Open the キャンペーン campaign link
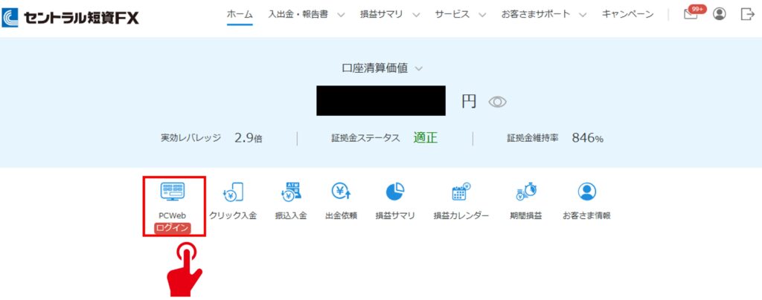The width and height of the screenshot is (762, 300). click(627, 14)
